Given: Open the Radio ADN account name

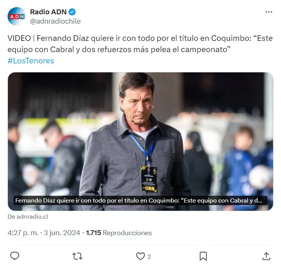Looking at the screenshot, I should pyautogui.click(x=48, y=12).
